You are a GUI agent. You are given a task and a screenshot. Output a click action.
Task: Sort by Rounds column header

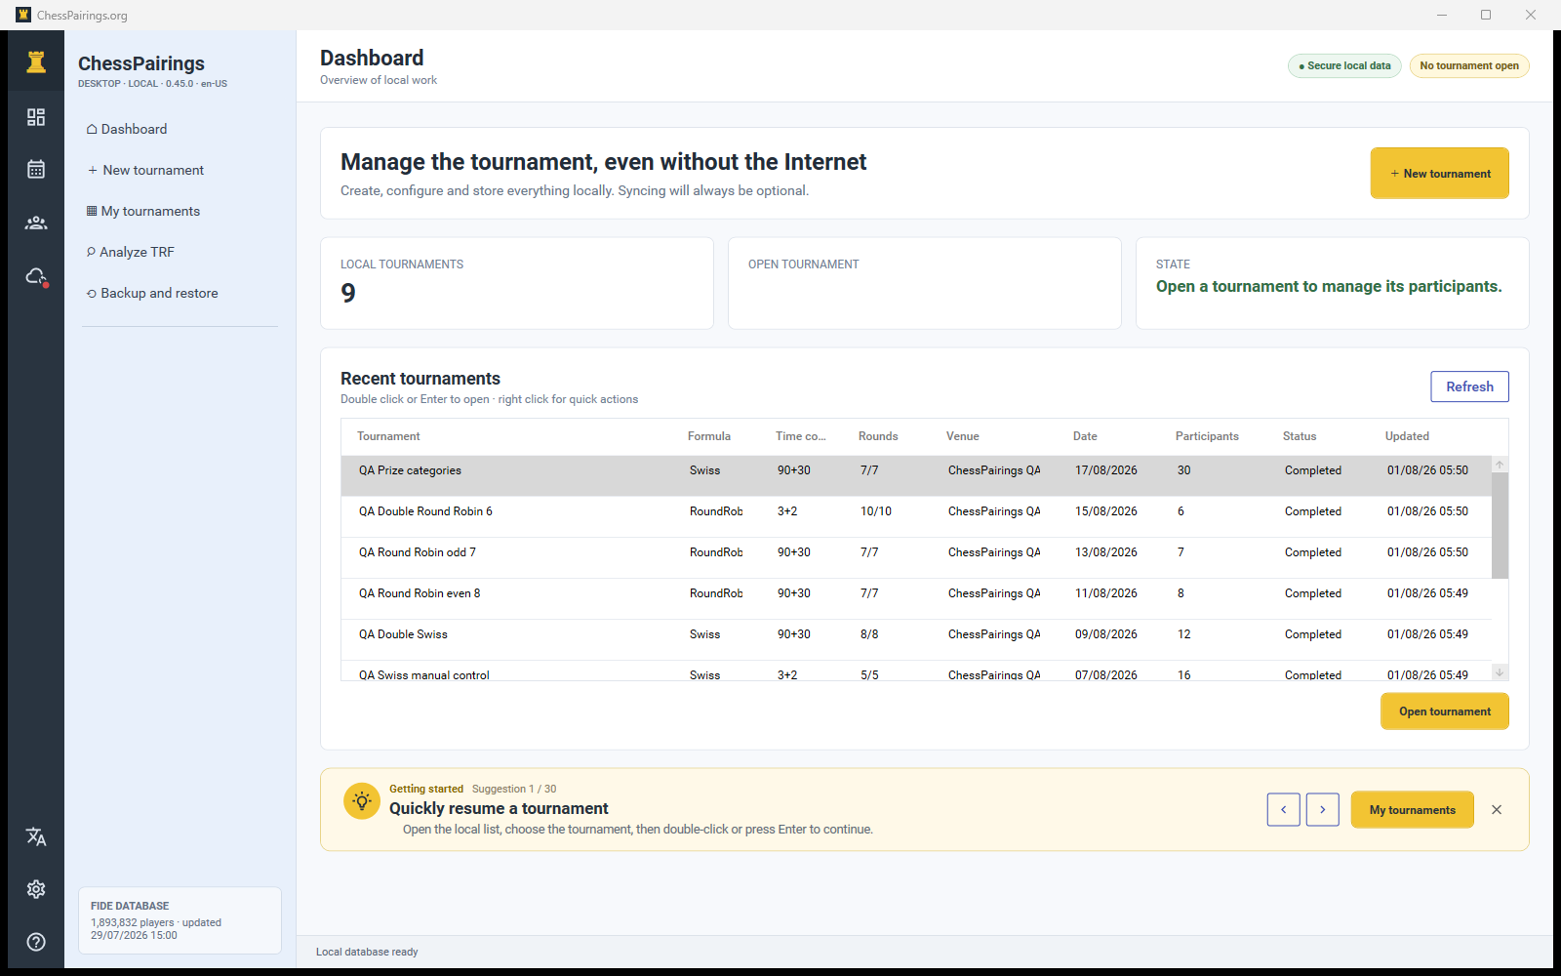(x=878, y=436)
